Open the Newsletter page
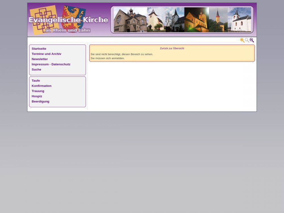The height and width of the screenshot is (213, 284). tap(40, 59)
